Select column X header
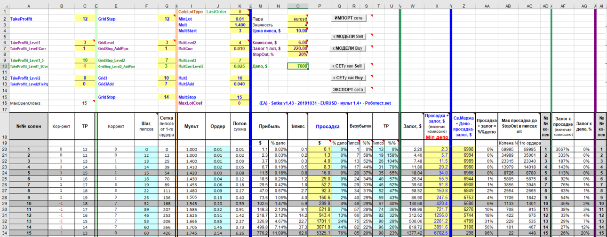 [x=437, y=6]
